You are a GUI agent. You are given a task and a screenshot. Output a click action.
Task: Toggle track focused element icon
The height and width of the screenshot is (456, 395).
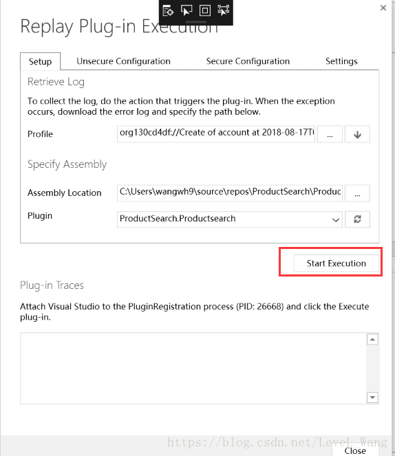224,11
